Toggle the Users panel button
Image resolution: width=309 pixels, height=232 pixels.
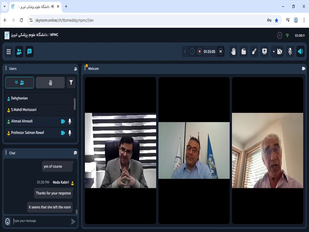[19, 51]
